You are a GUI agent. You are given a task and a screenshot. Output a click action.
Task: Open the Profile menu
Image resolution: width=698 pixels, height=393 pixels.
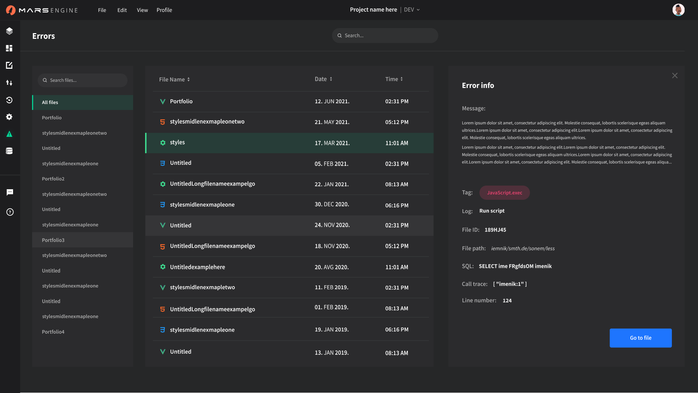click(164, 10)
